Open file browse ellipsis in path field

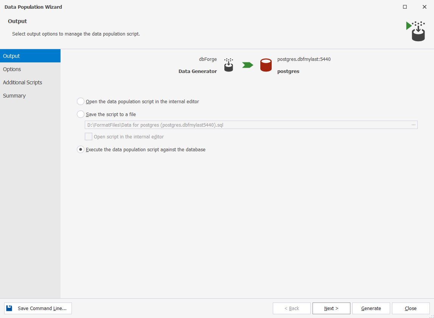414,125
